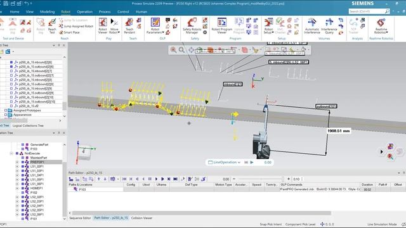Jump to operation start in Path Editor
The image size is (406, 228).
pos(124,179)
